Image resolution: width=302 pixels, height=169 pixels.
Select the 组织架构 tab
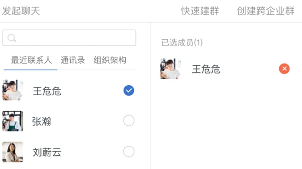[110, 60]
